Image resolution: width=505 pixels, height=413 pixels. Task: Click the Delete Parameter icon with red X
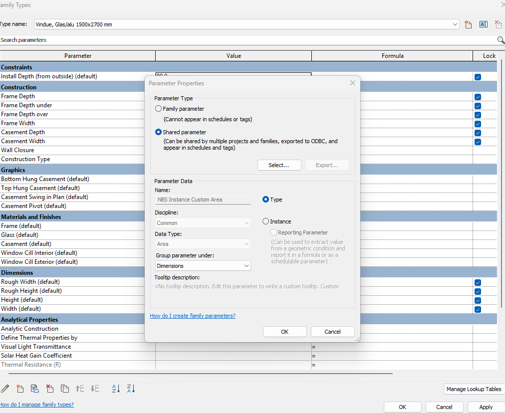(50, 389)
